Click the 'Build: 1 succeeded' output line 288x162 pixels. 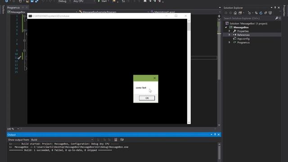coord(60,150)
